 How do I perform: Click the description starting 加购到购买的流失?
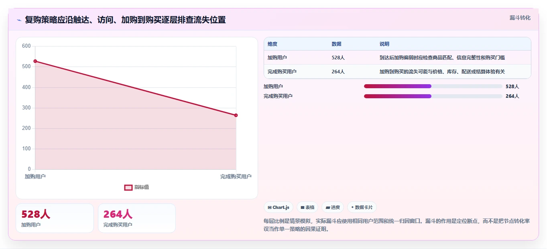tap(442, 72)
